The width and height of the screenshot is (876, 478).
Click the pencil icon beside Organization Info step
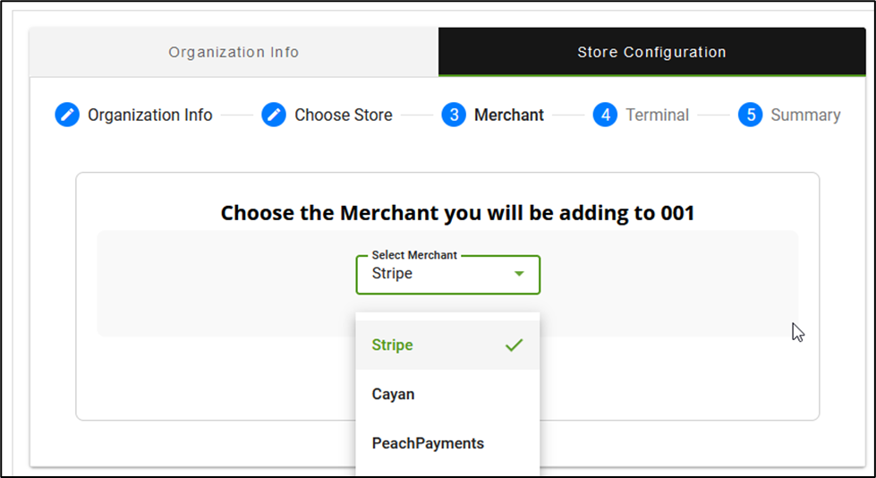pyautogui.click(x=67, y=115)
